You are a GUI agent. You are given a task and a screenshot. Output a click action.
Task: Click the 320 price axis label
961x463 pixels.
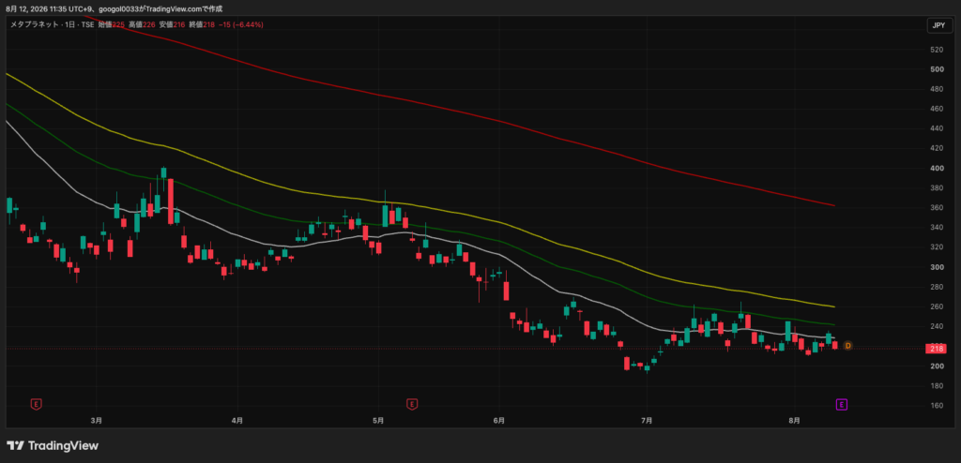coord(937,247)
